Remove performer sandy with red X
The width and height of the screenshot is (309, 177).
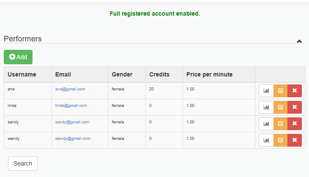[x=295, y=124]
